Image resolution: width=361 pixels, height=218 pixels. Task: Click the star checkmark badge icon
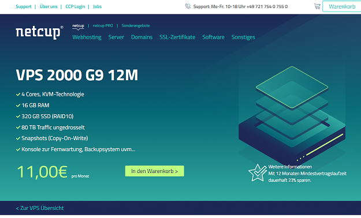coord(258,172)
